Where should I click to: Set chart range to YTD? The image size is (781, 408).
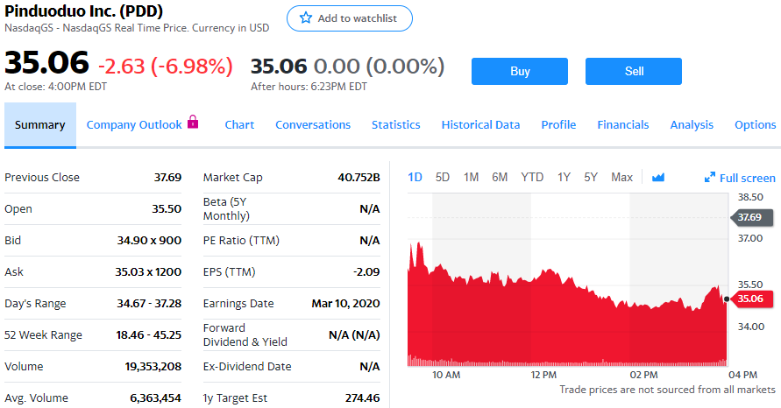532,178
